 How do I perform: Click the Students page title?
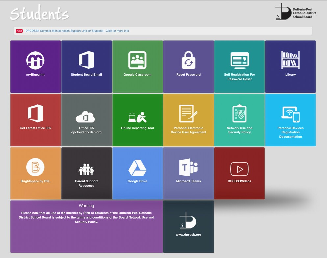coord(39,13)
